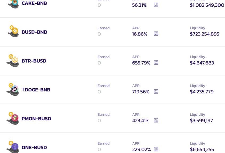Click the CAKE-BNB farm name

[34, 3]
